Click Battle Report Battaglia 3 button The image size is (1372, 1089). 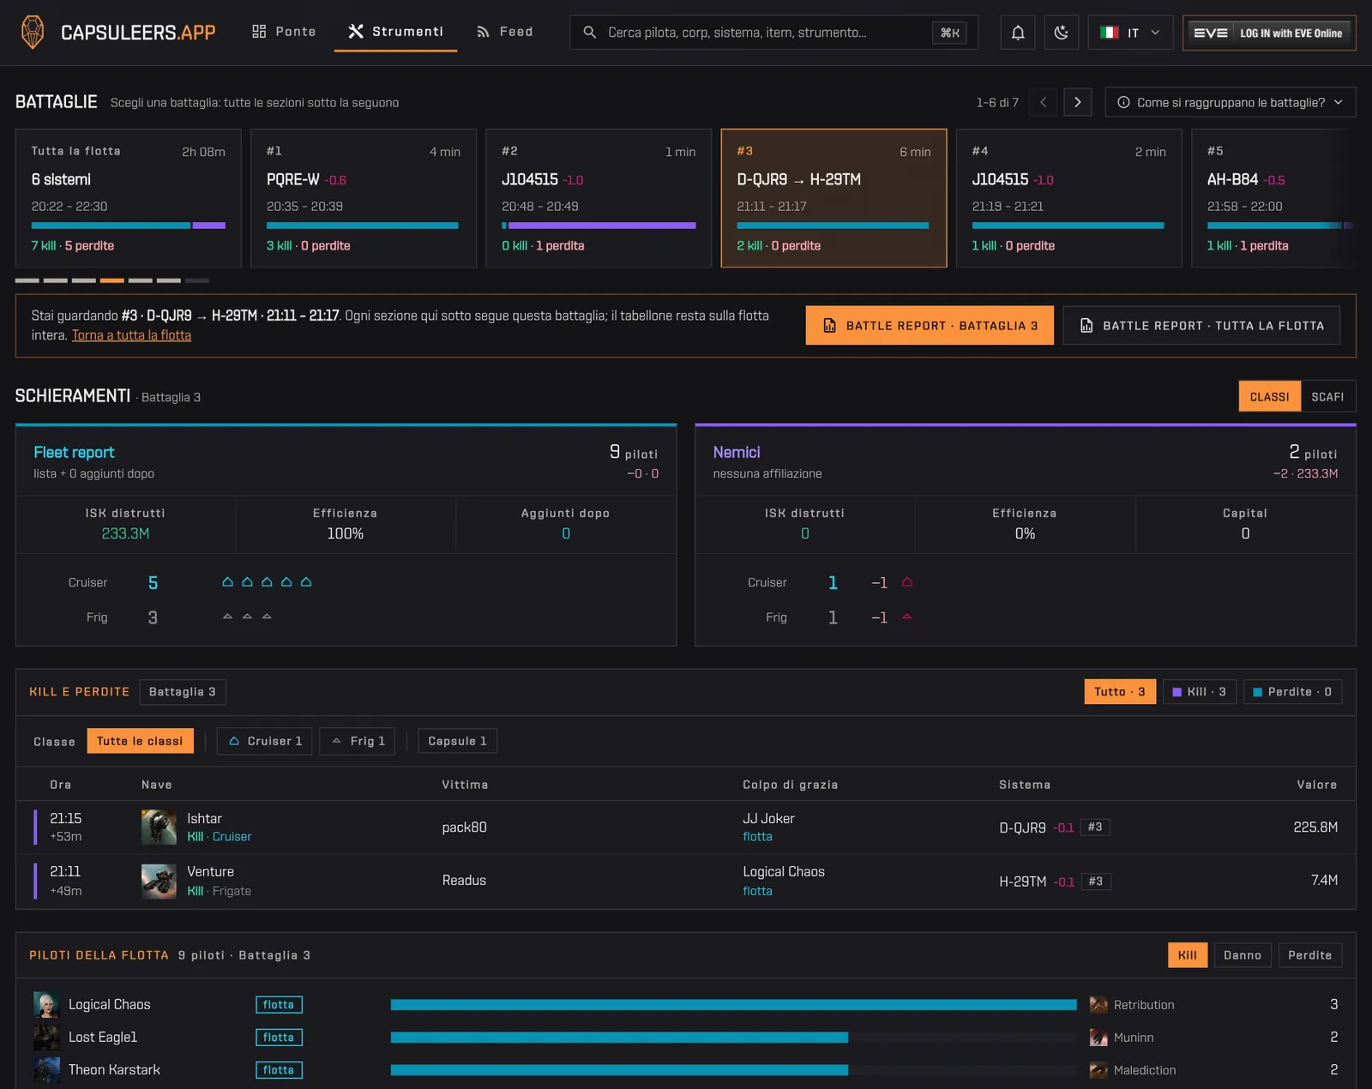[930, 326]
